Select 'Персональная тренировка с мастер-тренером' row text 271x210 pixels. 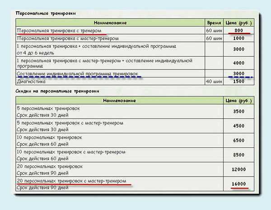pyautogui.click(x=68, y=38)
